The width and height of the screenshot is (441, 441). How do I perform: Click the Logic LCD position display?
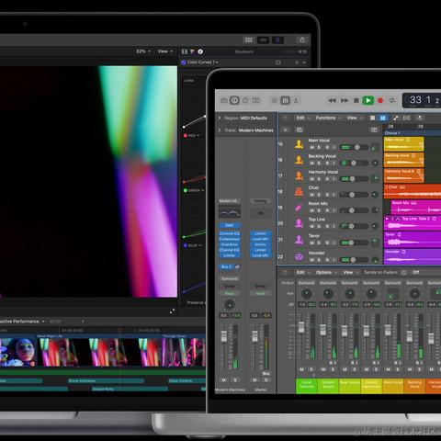point(422,100)
